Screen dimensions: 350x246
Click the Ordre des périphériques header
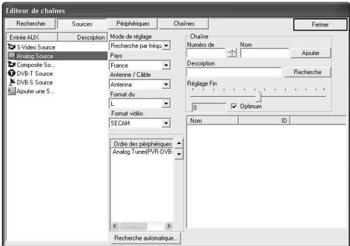click(142, 144)
